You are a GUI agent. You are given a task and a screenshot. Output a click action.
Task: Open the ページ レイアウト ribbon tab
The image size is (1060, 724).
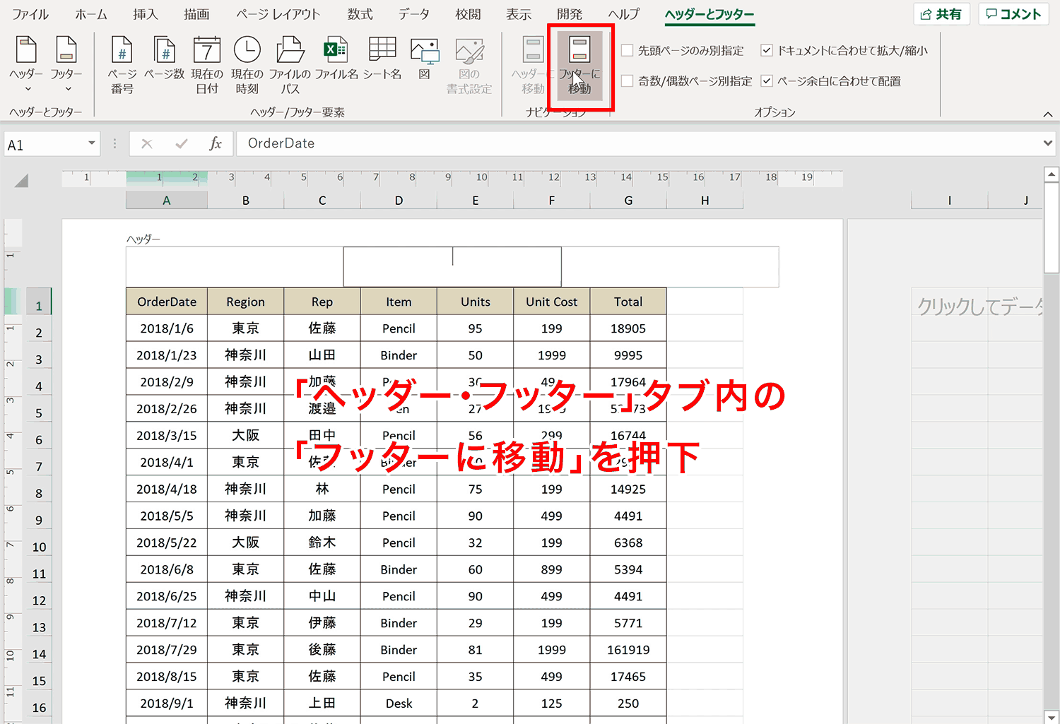pyautogui.click(x=278, y=14)
